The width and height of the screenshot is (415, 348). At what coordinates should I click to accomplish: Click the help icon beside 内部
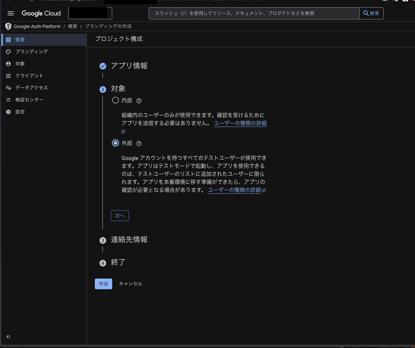coord(139,101)
